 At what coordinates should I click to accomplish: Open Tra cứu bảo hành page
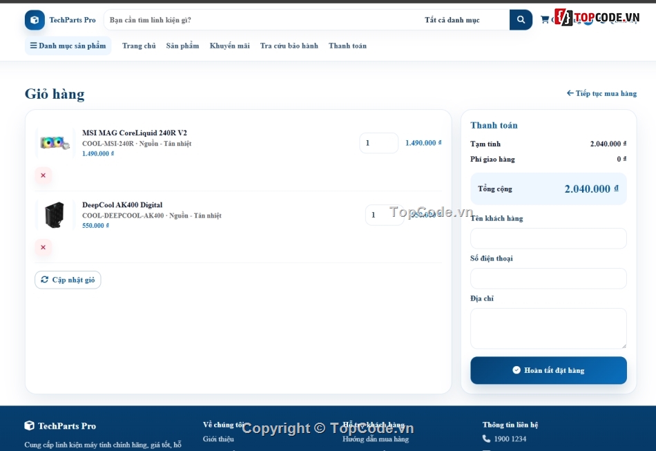click(289, 46)
